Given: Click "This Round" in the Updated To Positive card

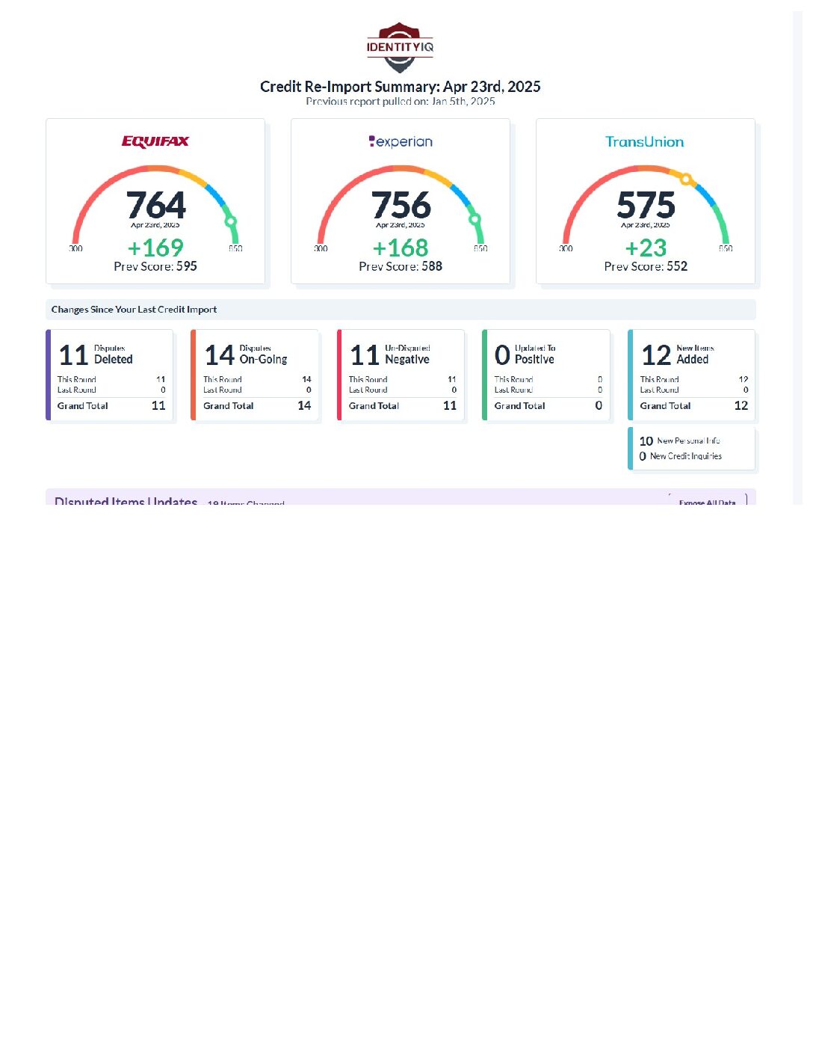Looking at the screenshot, I should point(514,379).
